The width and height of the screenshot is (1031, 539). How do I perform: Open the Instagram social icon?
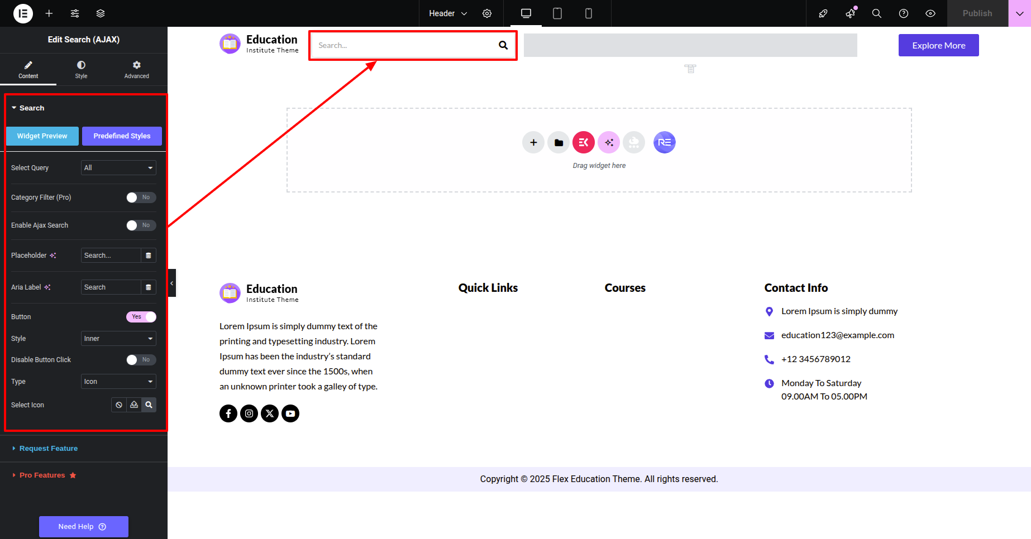point(249,413)
